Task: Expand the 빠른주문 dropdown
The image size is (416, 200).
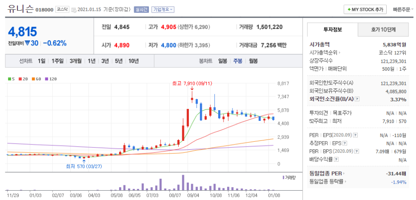Action: point(403,9)
